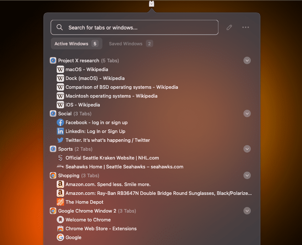Click Amazon favicon for Spend less tab
This screenshot has width=302, height=245.
click(x=60, y=184)
